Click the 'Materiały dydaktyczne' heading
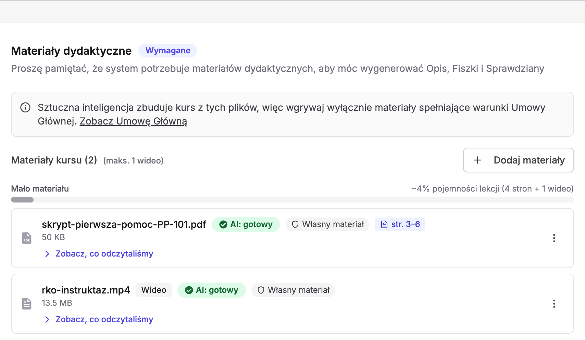The width and height of the screenshot is (585, 340). (71, 51)
